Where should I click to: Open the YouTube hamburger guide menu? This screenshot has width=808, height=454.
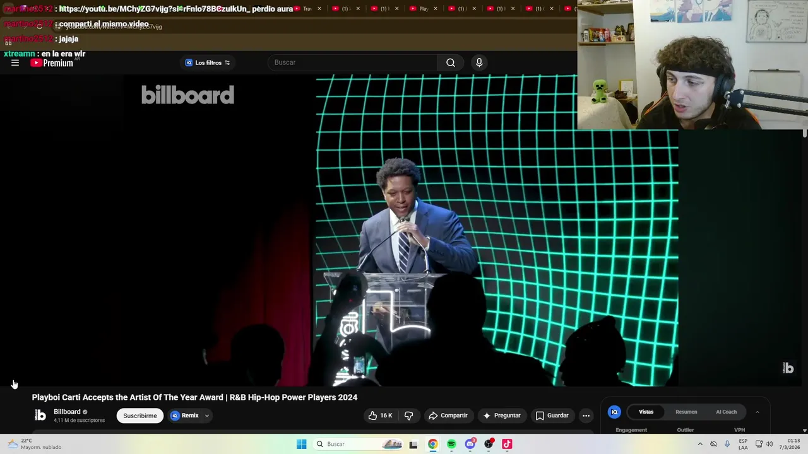pyautogui.click(x=15, y=62)
